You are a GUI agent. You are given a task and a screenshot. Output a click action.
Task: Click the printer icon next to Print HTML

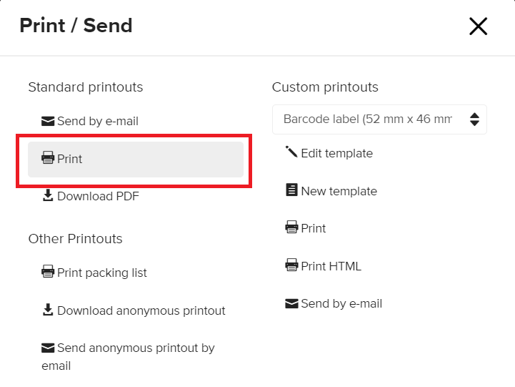coord(291,265)
